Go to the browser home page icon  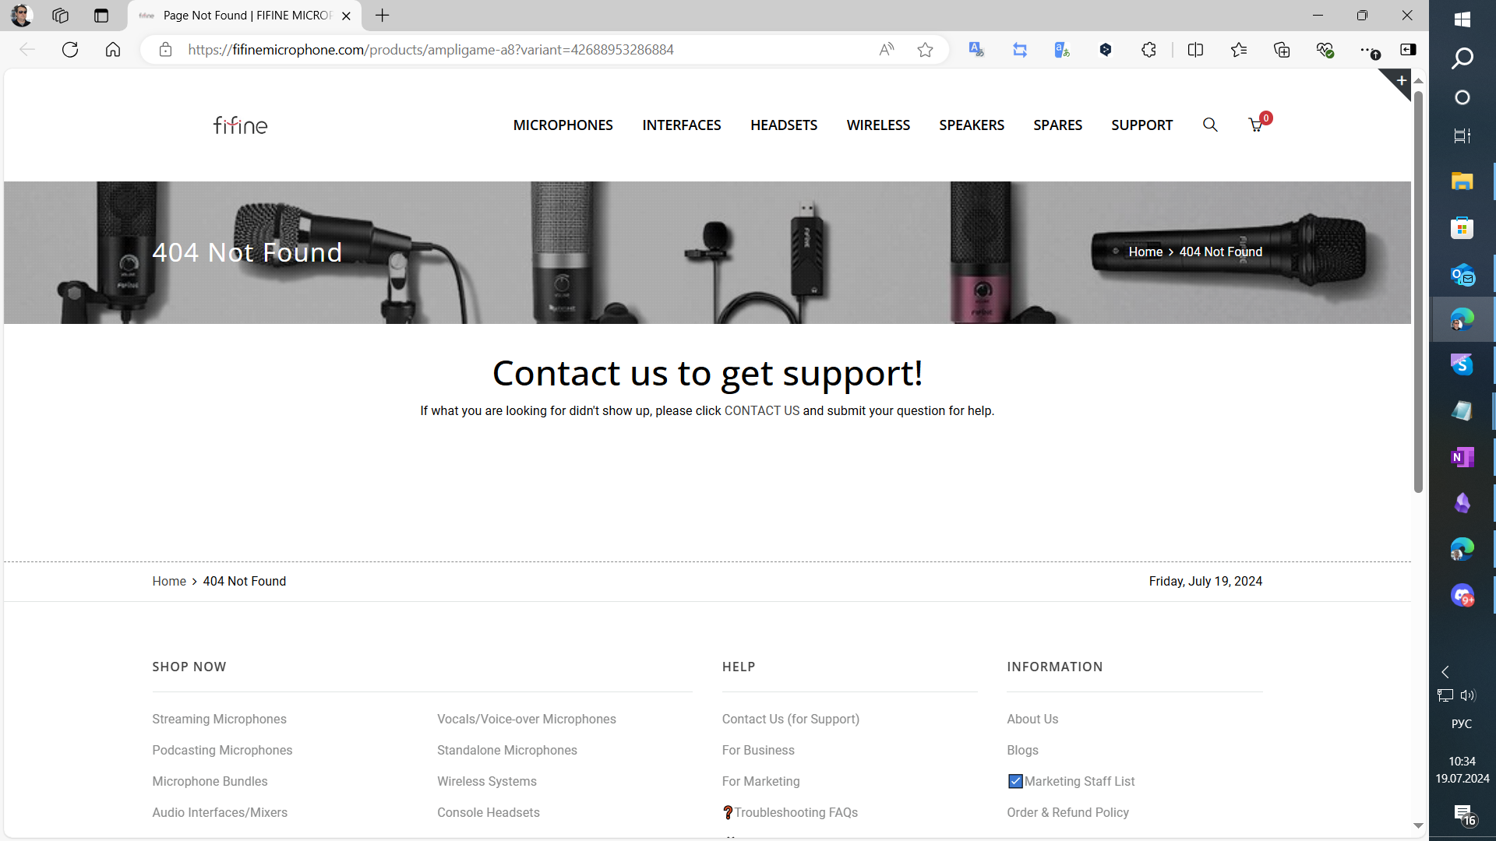(113, 50)
